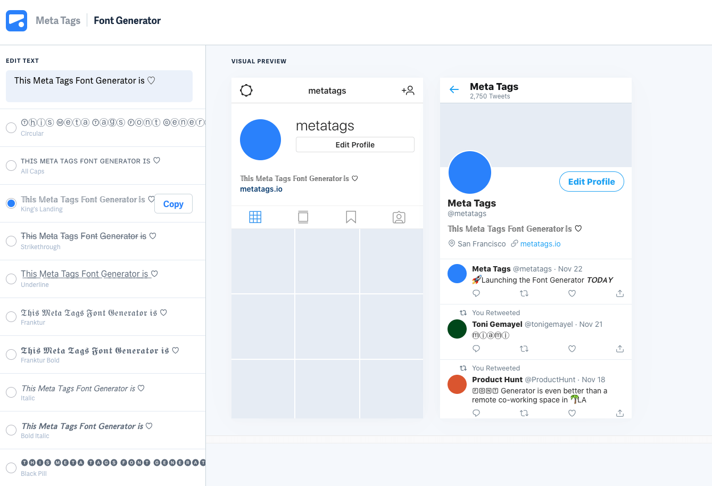Like the Product Hunt tweet

(572, 413)
